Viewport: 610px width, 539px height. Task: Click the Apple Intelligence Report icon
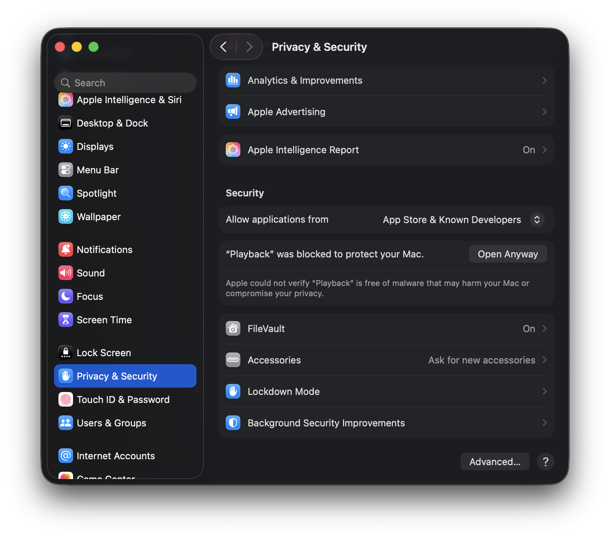point(233,150)
